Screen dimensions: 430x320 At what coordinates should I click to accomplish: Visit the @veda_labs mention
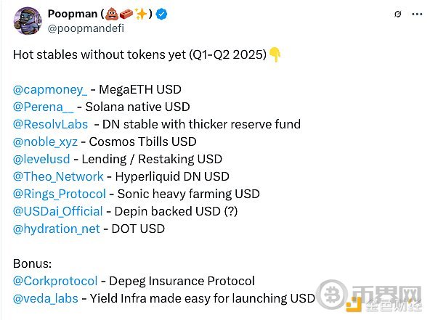pos(46,299)
